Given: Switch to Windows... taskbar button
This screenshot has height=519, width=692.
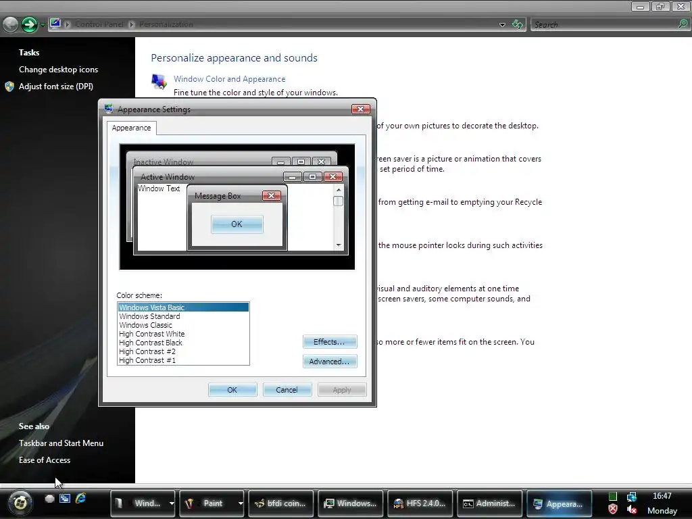Looking at the screenshot, I should tap(351, 503).
